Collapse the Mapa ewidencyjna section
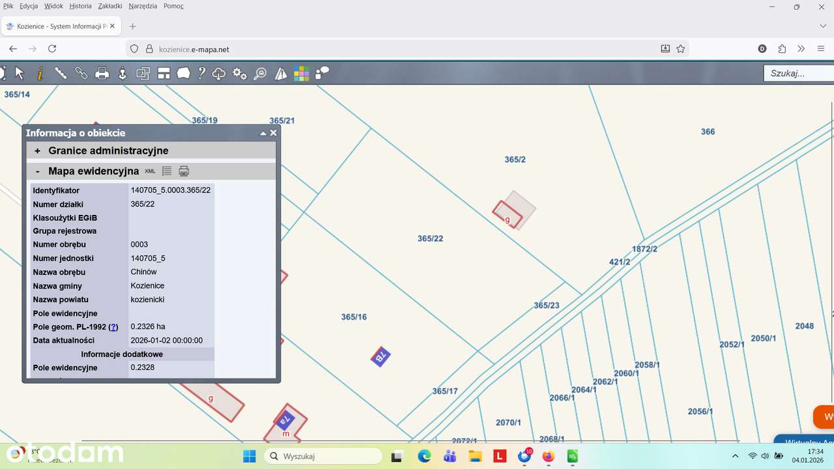Screen dimensions: 834x469 38,171
